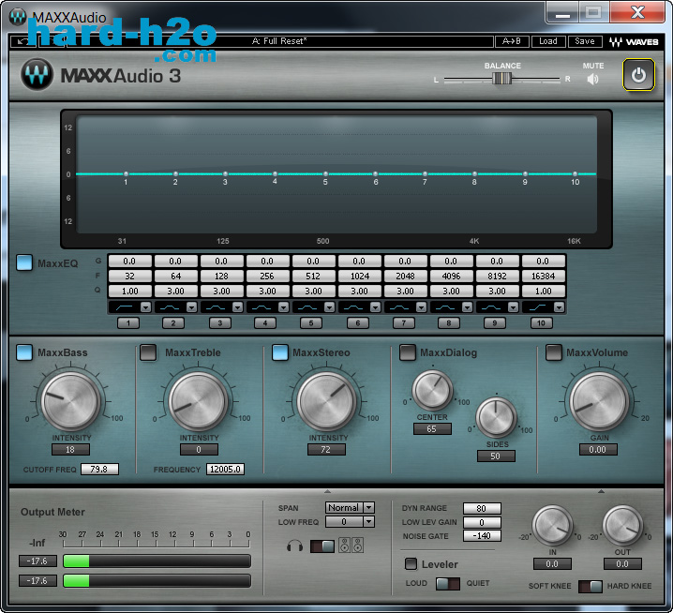
Task: Click the undo arrow in preset bar
Action: tap(23, 41)
